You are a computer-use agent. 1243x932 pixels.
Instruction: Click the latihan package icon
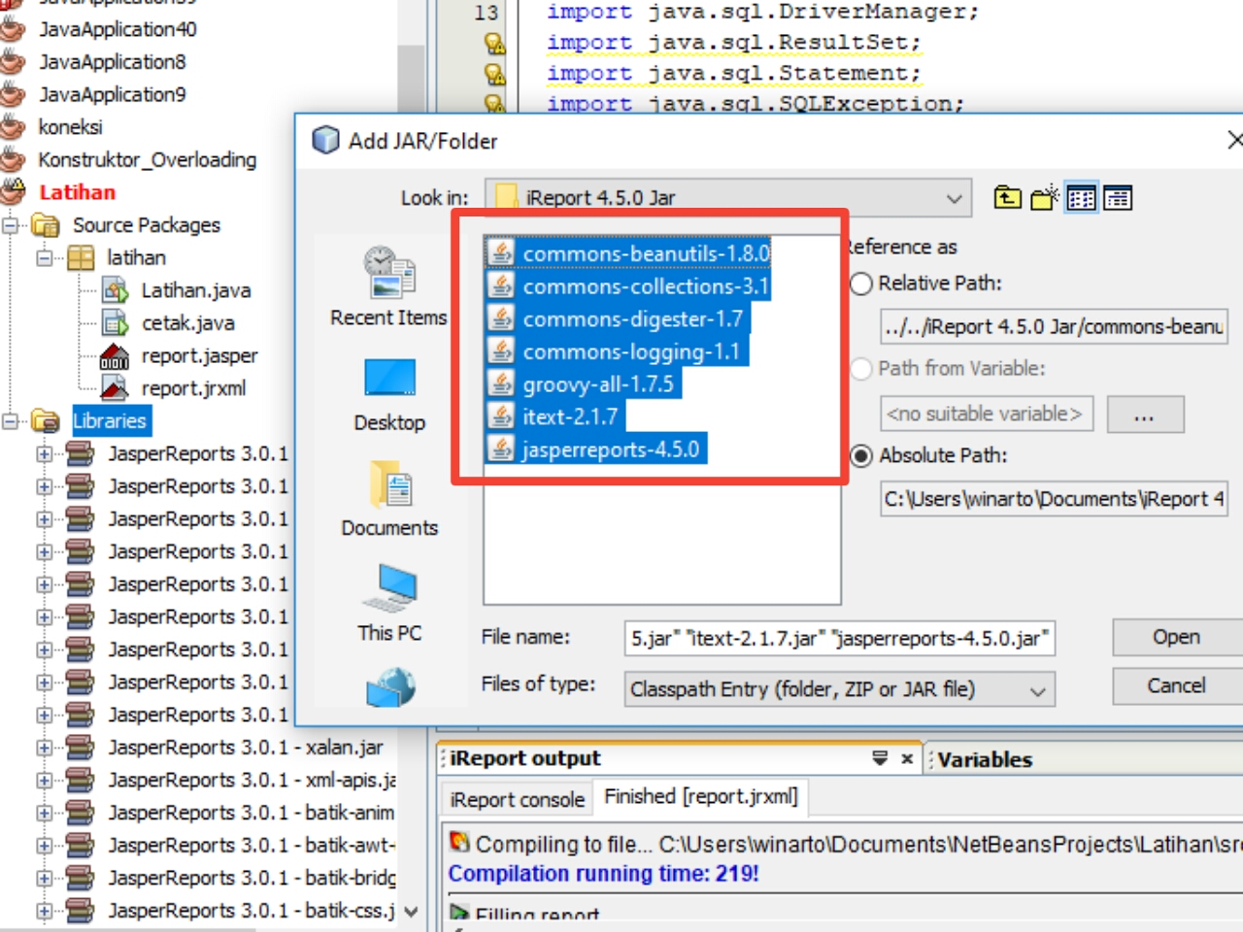[x=81, y=257]
